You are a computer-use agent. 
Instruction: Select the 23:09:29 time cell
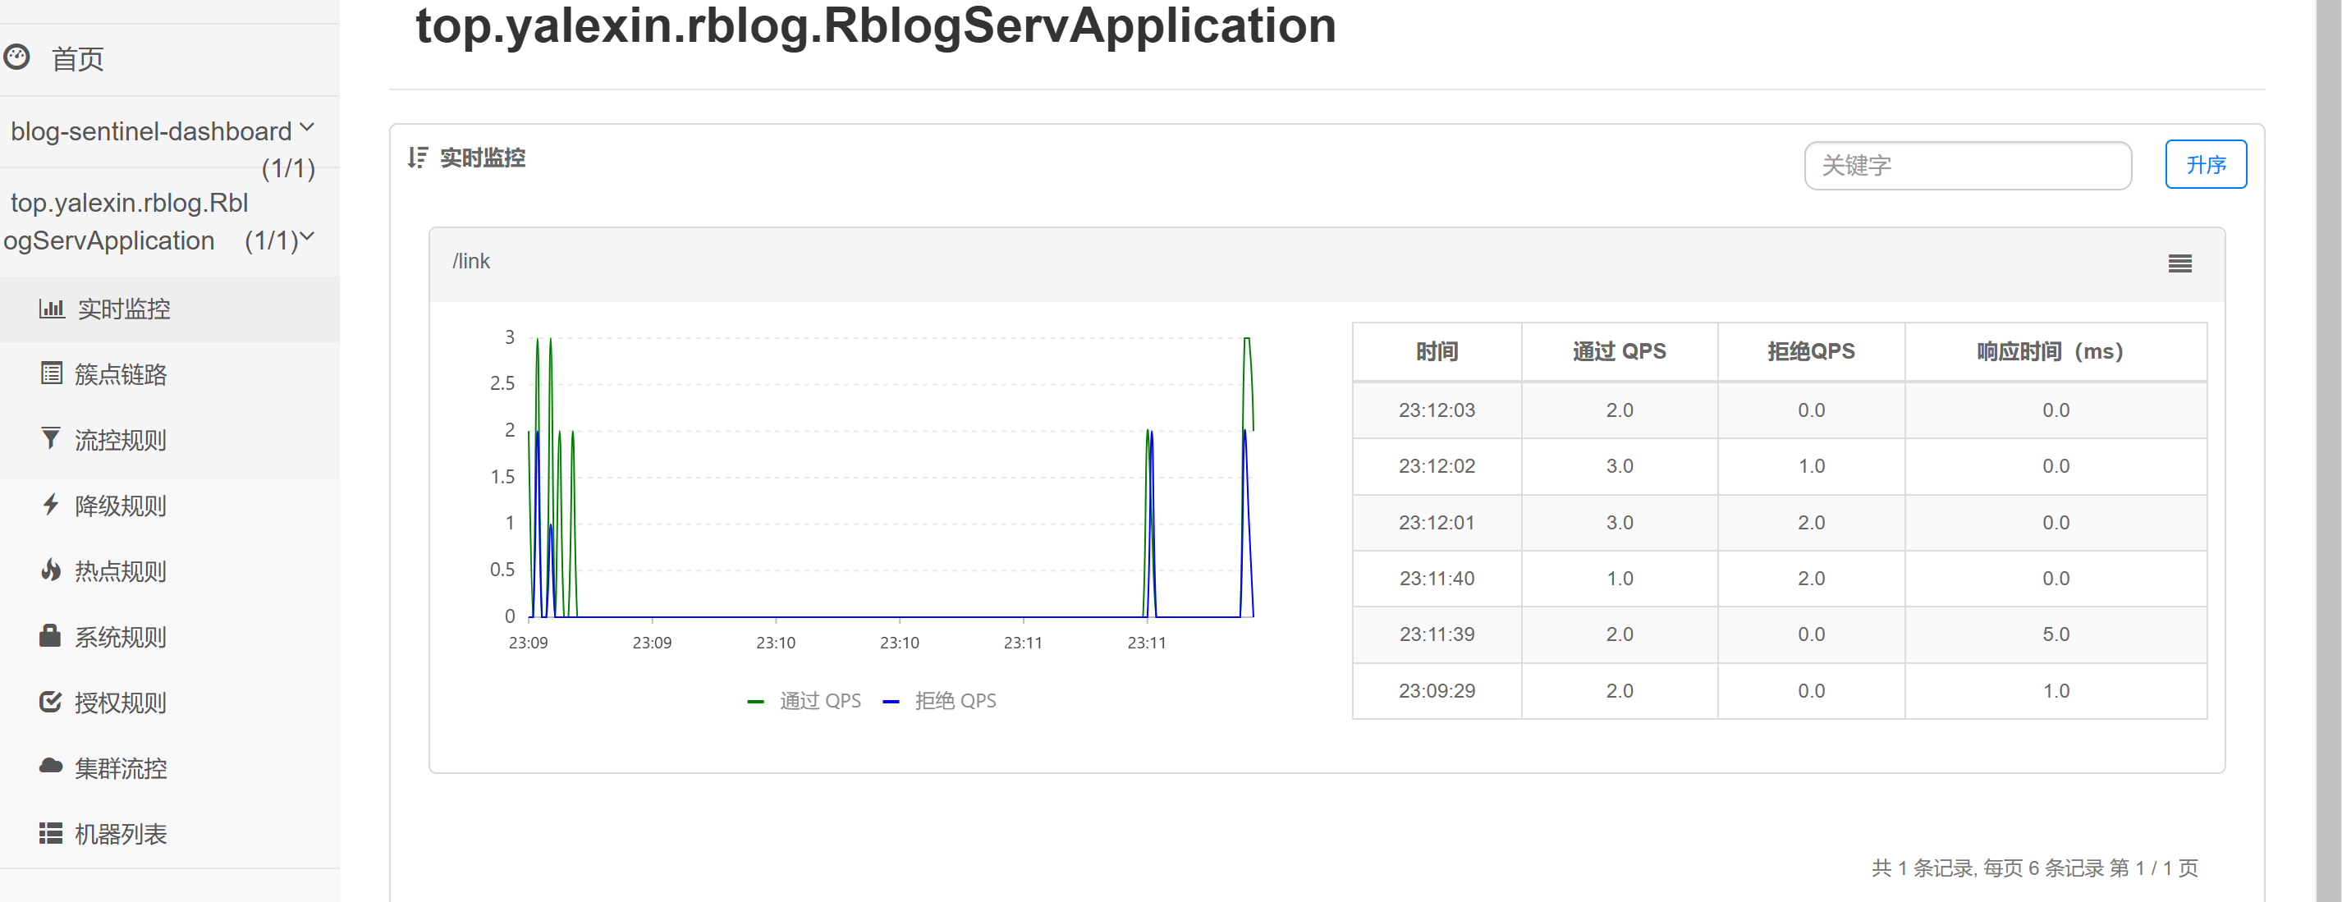click(1437, 691)
